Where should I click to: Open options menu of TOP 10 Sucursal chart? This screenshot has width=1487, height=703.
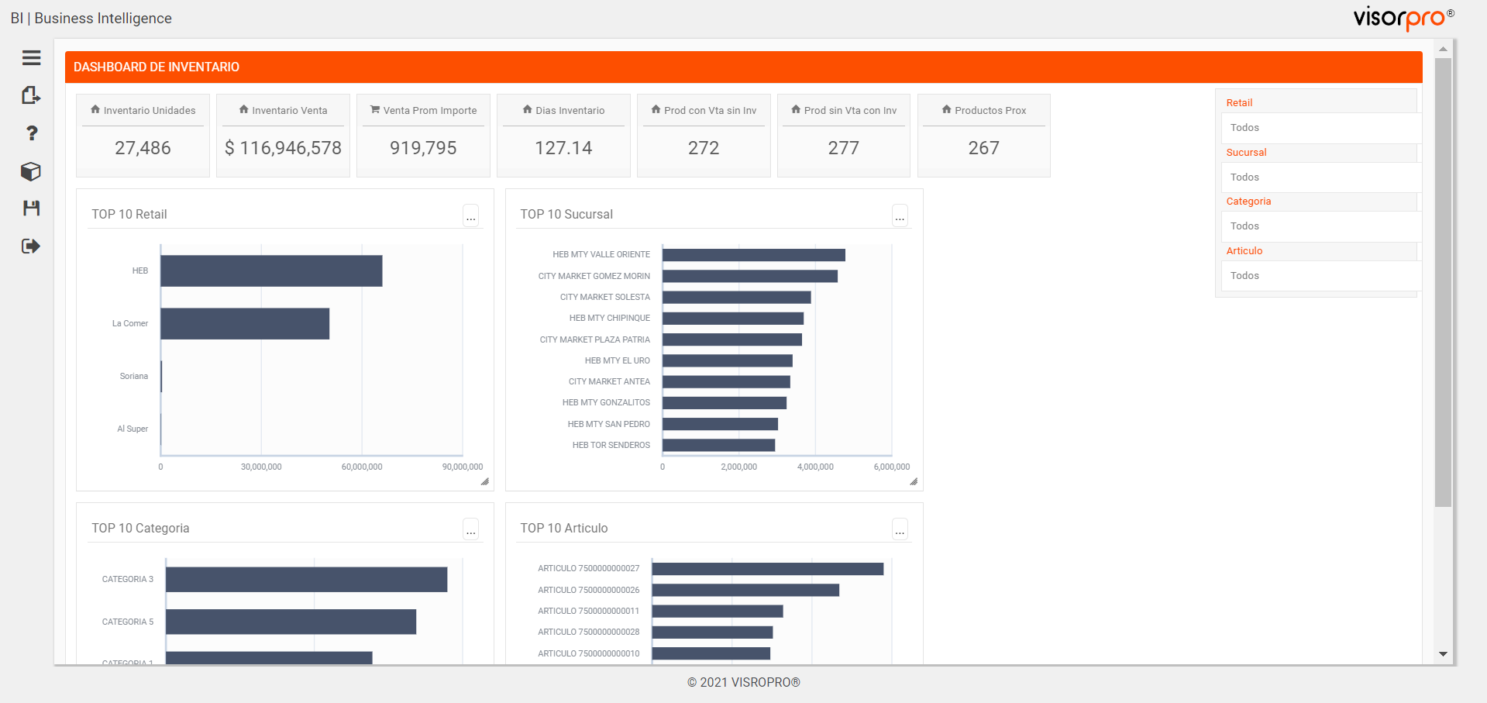point(899,217)
